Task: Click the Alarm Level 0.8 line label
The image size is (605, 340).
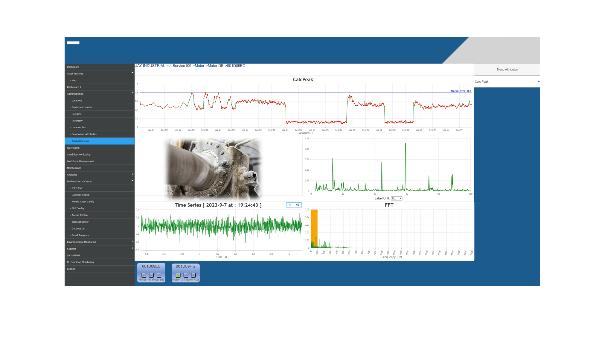Action: pos(461,91)
